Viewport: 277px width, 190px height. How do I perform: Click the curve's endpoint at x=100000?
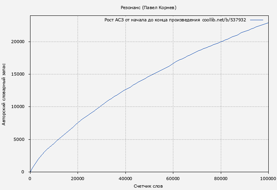click(268, 23)
